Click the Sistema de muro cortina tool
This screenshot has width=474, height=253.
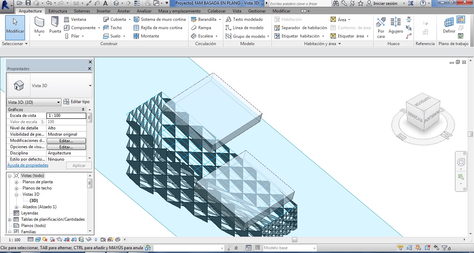point(160,19)
